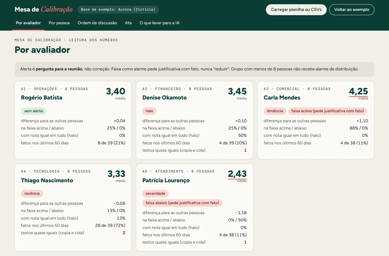Click the underlined 4,25 average score
Viewport: 389px width, 256px height.
pos(358,92)
